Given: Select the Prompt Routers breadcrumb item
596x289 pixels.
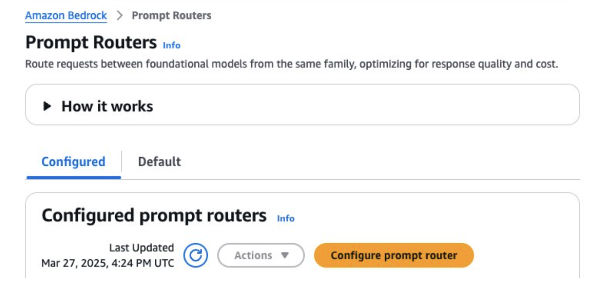Looking at the screenshot, I should click(171, 16).
